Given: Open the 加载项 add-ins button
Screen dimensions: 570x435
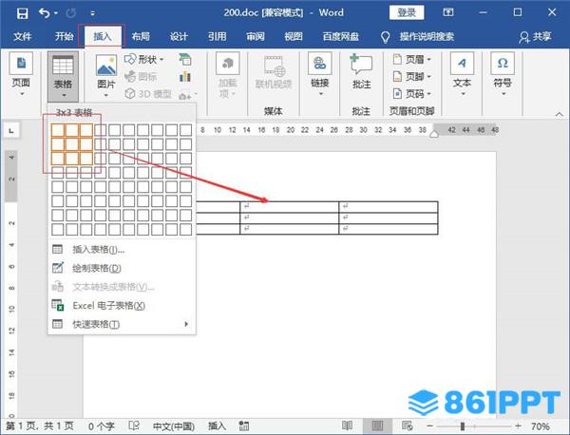Looking at the screenshot, I should click(228, 76).
